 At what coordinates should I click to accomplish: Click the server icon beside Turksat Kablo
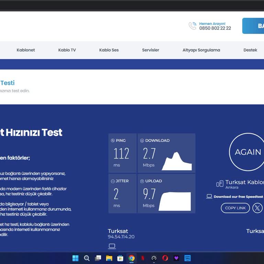220,184
